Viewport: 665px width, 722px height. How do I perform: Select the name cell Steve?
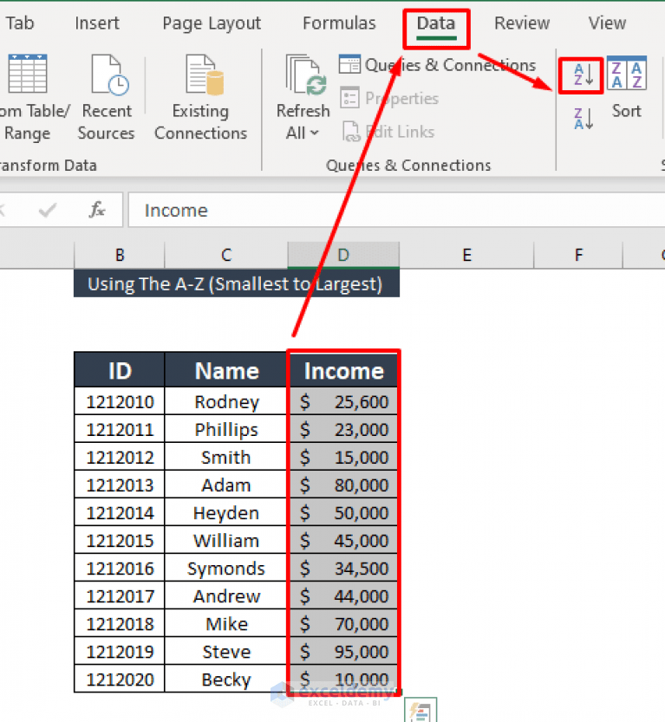226,652
